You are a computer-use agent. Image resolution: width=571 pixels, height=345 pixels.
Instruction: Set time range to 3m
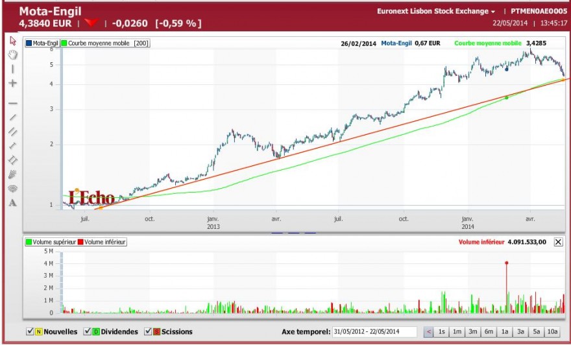coord(472,331)
